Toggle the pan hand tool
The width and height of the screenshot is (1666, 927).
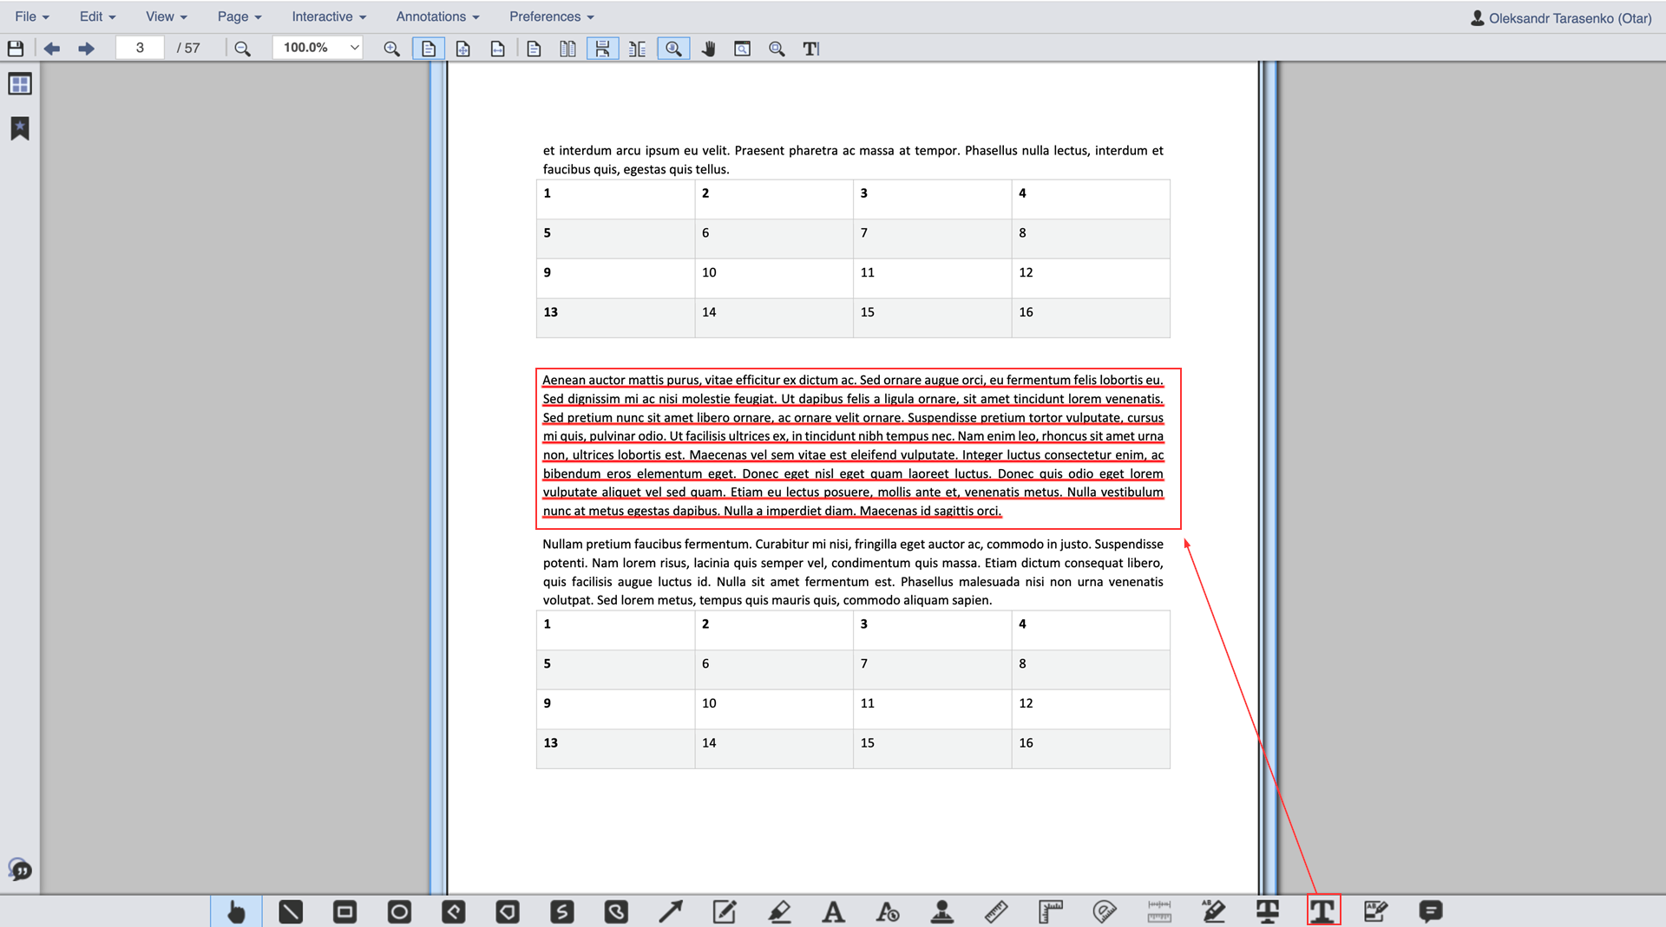708,49
